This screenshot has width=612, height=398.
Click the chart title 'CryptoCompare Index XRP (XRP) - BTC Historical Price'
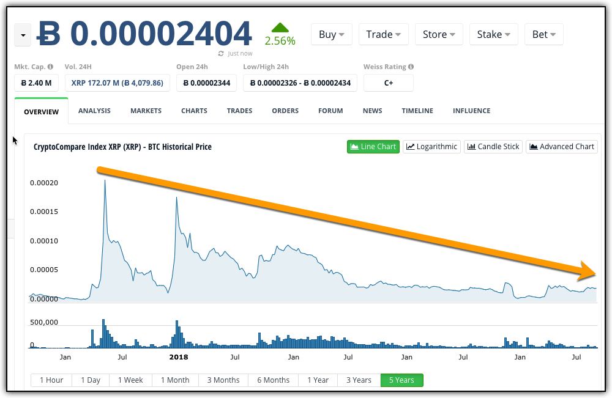[122, 147]
